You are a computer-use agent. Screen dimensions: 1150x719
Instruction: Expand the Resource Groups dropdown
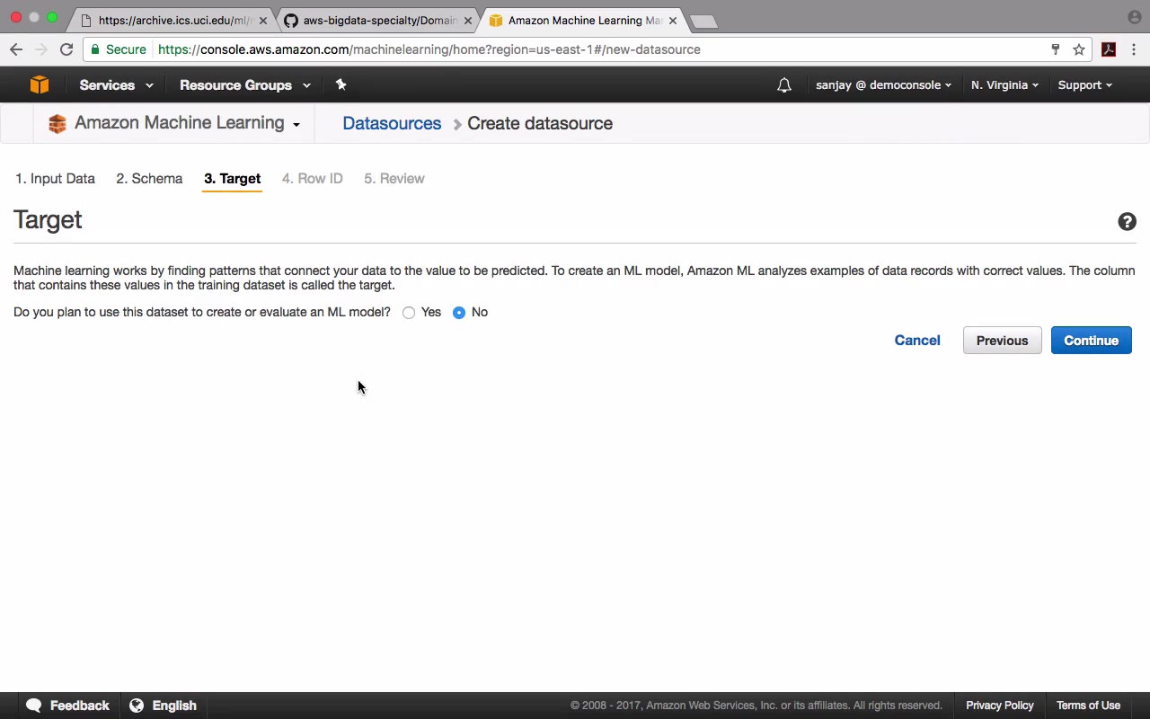(x=244, y=85)
